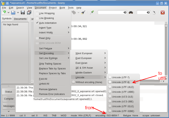The width and height of the screenshot is (169, 118).
Task: Open the Tools menu
Action: [70, 8]
